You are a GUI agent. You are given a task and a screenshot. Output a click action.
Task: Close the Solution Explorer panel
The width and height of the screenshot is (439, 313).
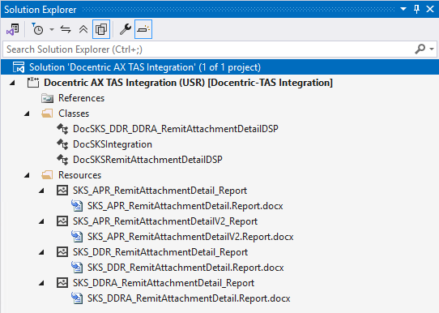[430, 9]
